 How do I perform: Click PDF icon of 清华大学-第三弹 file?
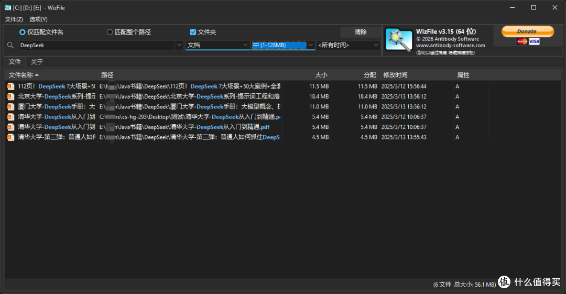11,137
